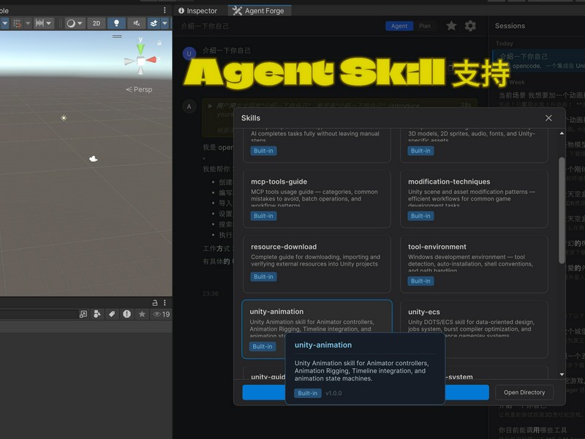Toggle 2D view mode
Screen dimensions: 585x439
pos(97,23)
